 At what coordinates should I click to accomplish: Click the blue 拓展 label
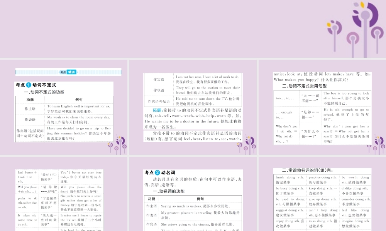157,110
